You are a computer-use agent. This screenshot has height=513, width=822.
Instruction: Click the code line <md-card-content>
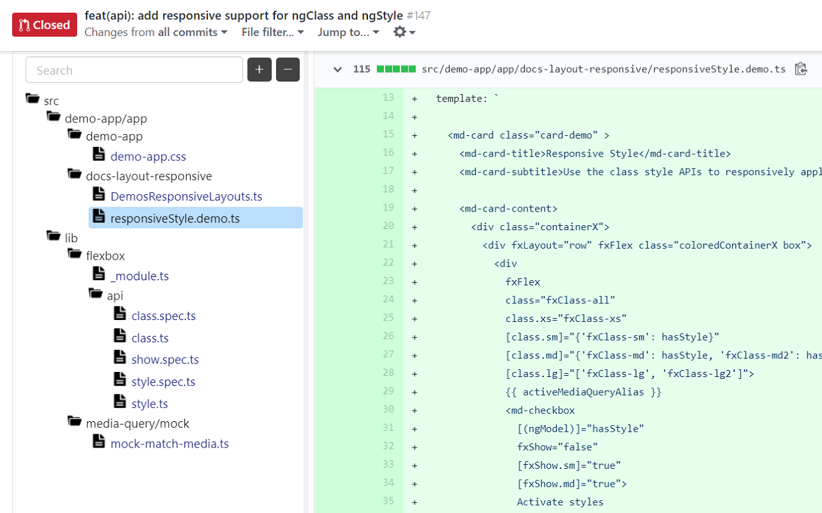pos(508,208)
